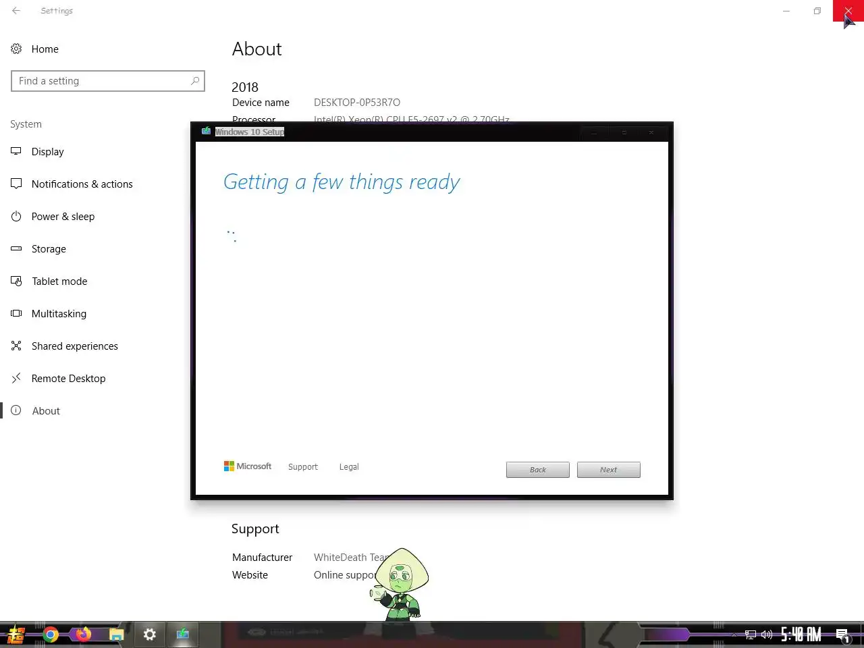Open Display settings
864x648 pixels.
(x=47, y=152)
